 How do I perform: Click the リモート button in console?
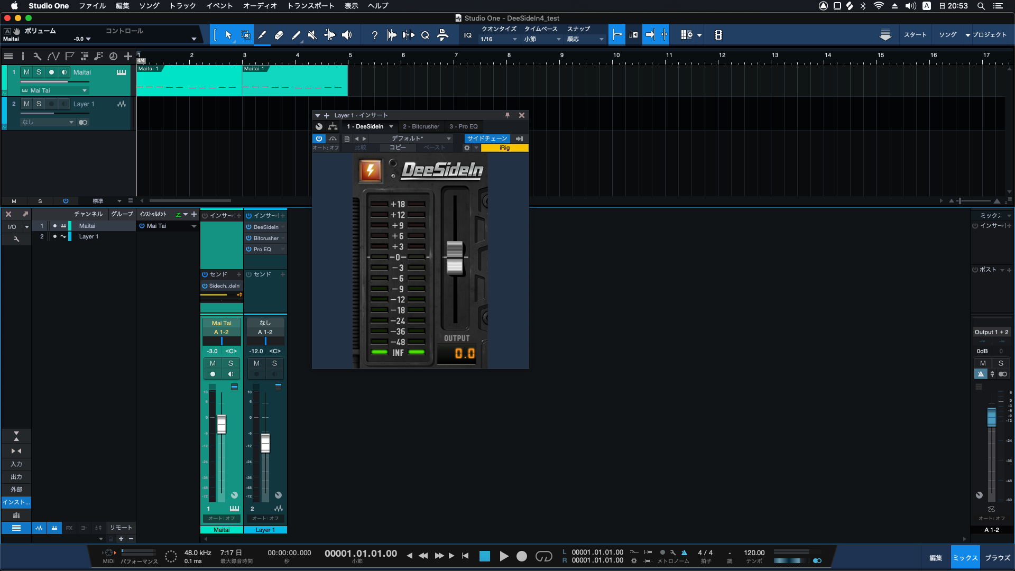point(121,528)
